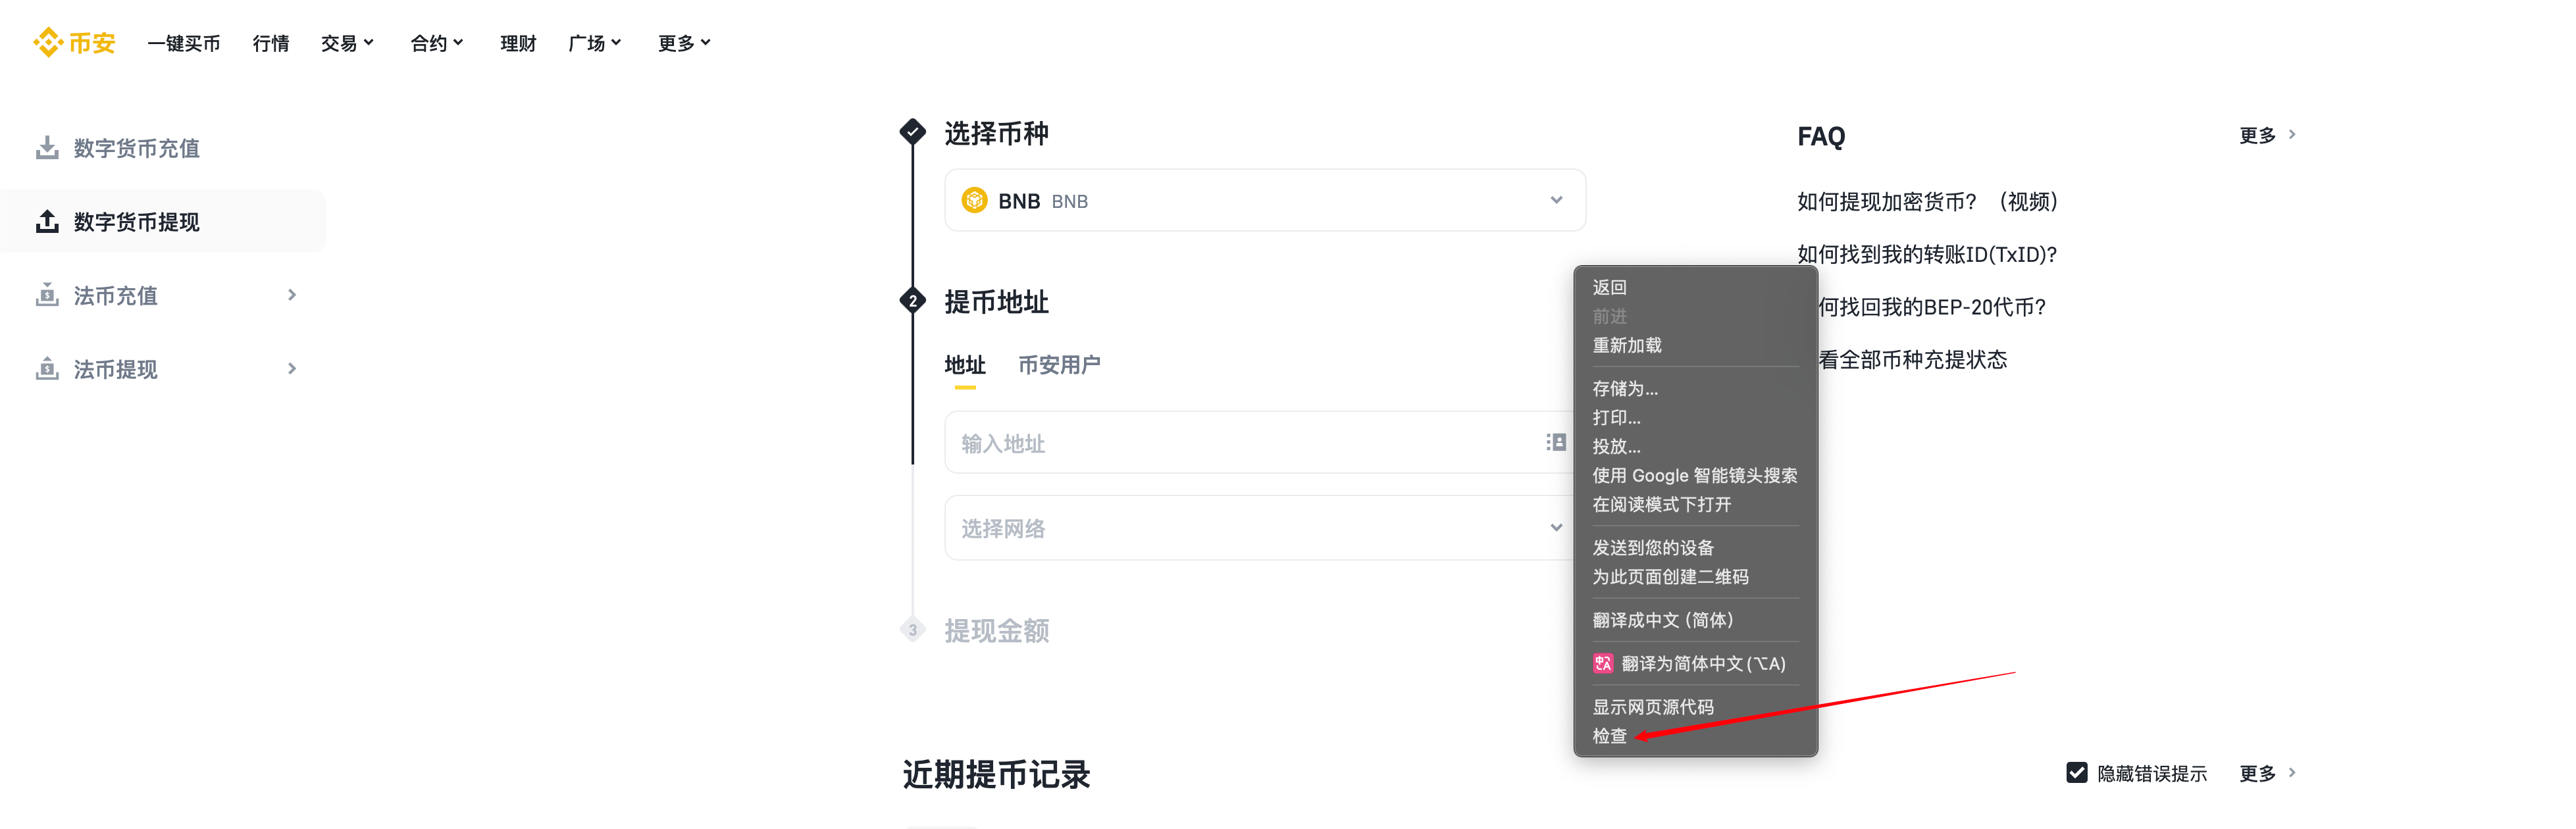The height and width of the screenshot is (829, 2576).
Task: Click the translate extension icon in menu
Action: click(1603, 663)
